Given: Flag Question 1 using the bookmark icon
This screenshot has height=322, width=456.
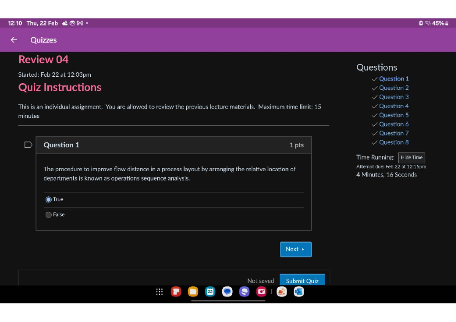Looking at the screenshot, I should 28,145.
